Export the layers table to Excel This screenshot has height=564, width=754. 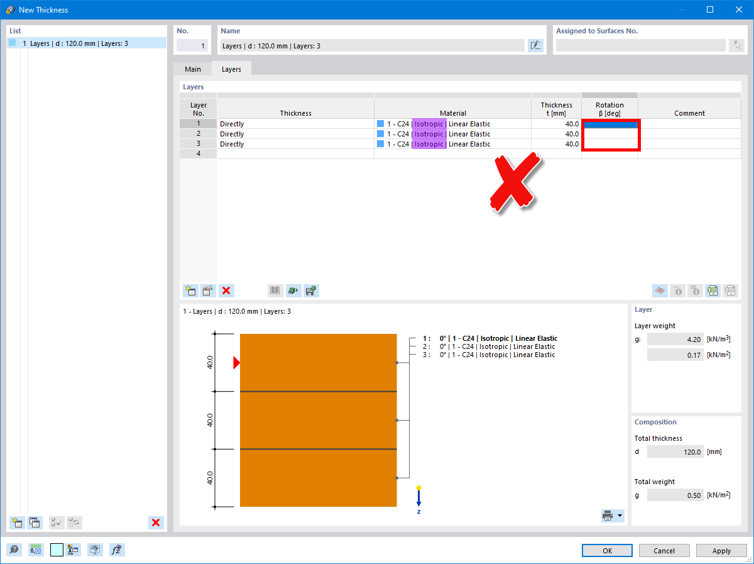coord(713,290)
